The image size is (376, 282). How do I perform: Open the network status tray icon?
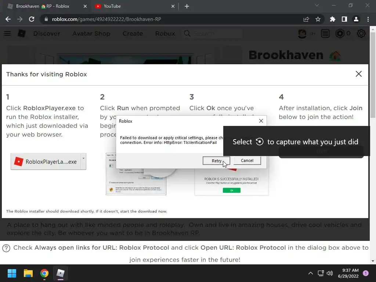(x=321, y=273)
